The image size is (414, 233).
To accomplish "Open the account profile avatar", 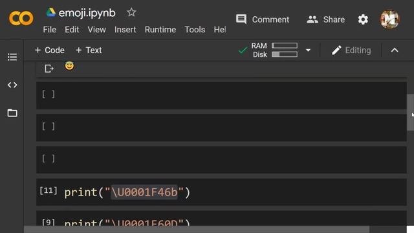I will point(389,19).
